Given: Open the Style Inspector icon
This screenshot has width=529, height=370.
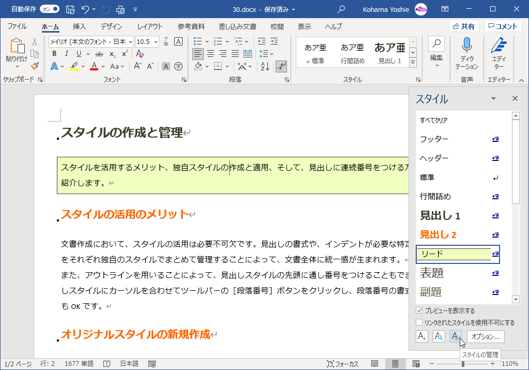Looking at the screenshot, I should 439,336.
